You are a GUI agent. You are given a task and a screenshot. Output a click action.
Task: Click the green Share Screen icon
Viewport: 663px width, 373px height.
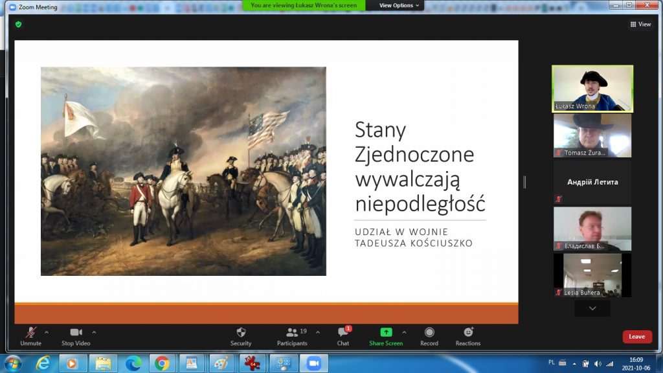click(x=386, y=333)
